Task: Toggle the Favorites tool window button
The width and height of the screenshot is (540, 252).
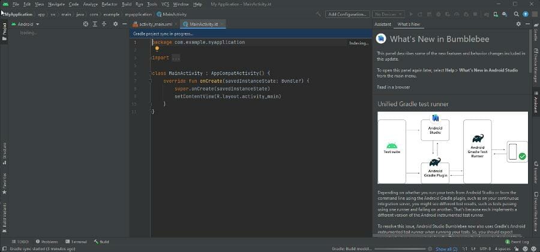Action: tap(4, 183)
